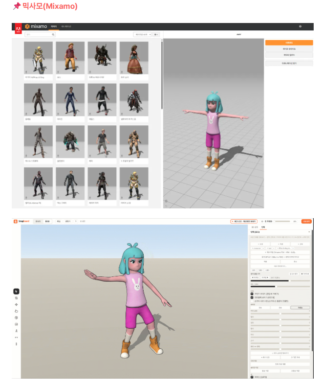This screenshot has width=321, height=384.
Task: Select the four-arrow move tool in Snapboard toolbar
Action: pyautogui.click(x=16, y=304)
